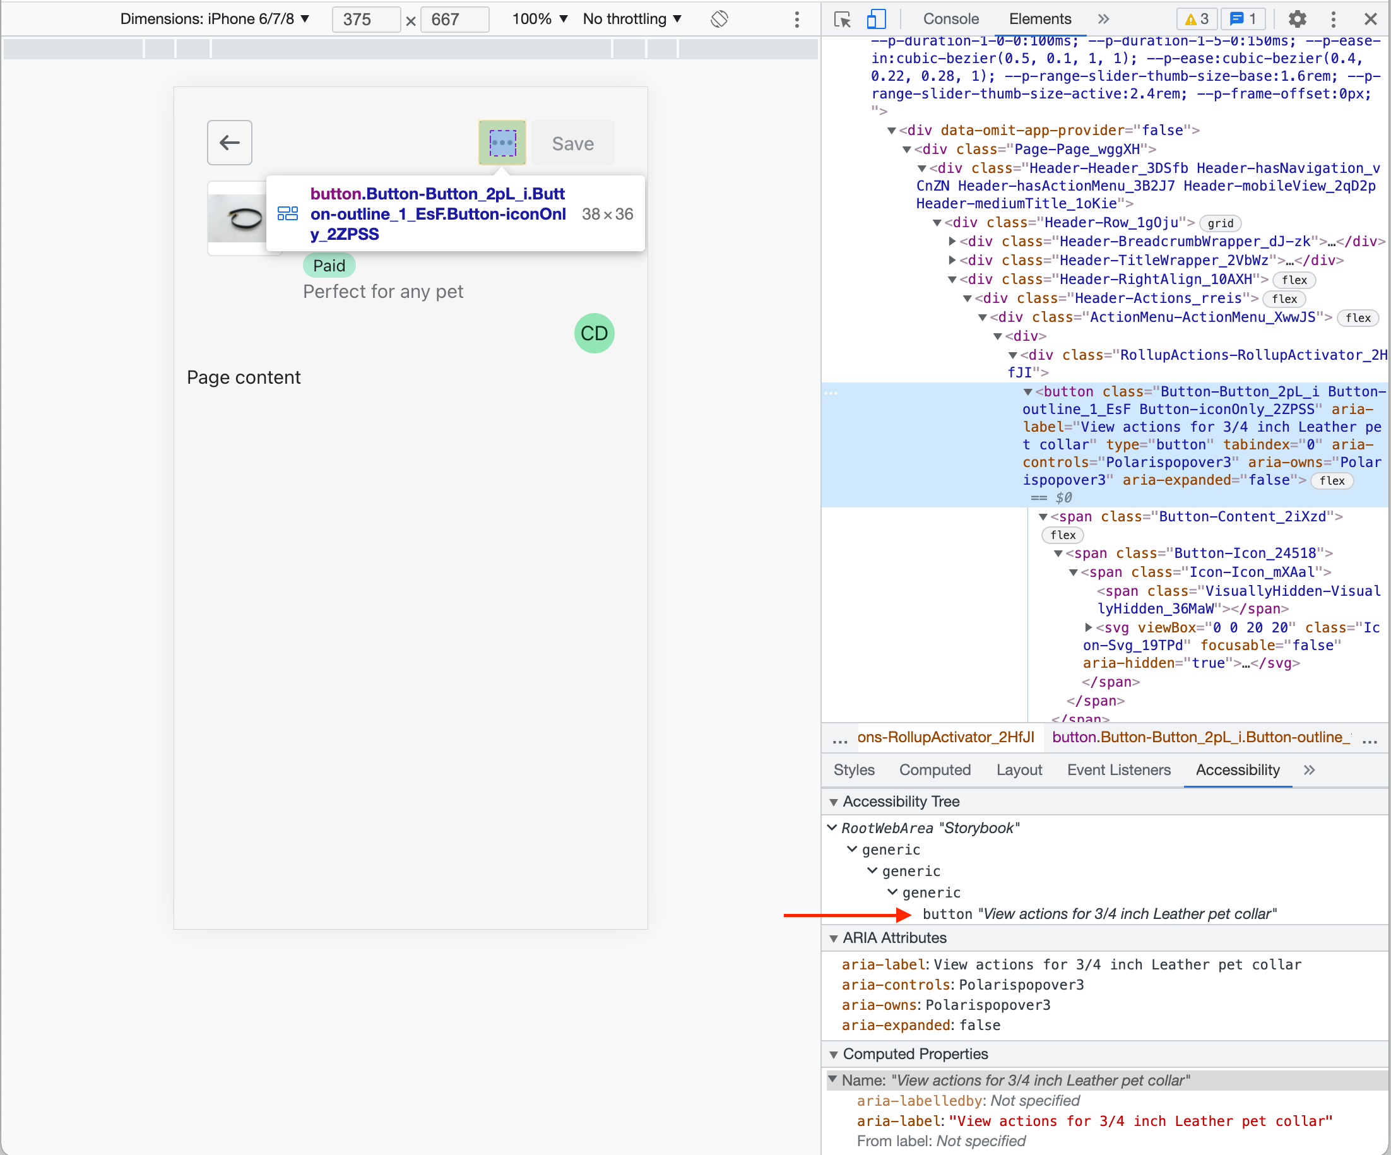
Task: Switch to the Console tab
Action: coord(950,19)
